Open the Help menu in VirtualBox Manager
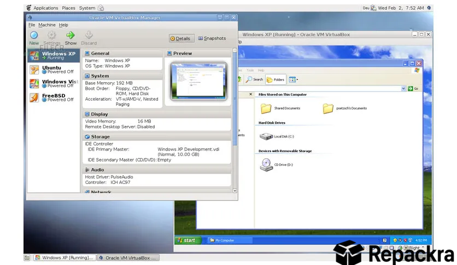Image resolution: width=457 pixels, height=265 pixels. pos(63,25)
